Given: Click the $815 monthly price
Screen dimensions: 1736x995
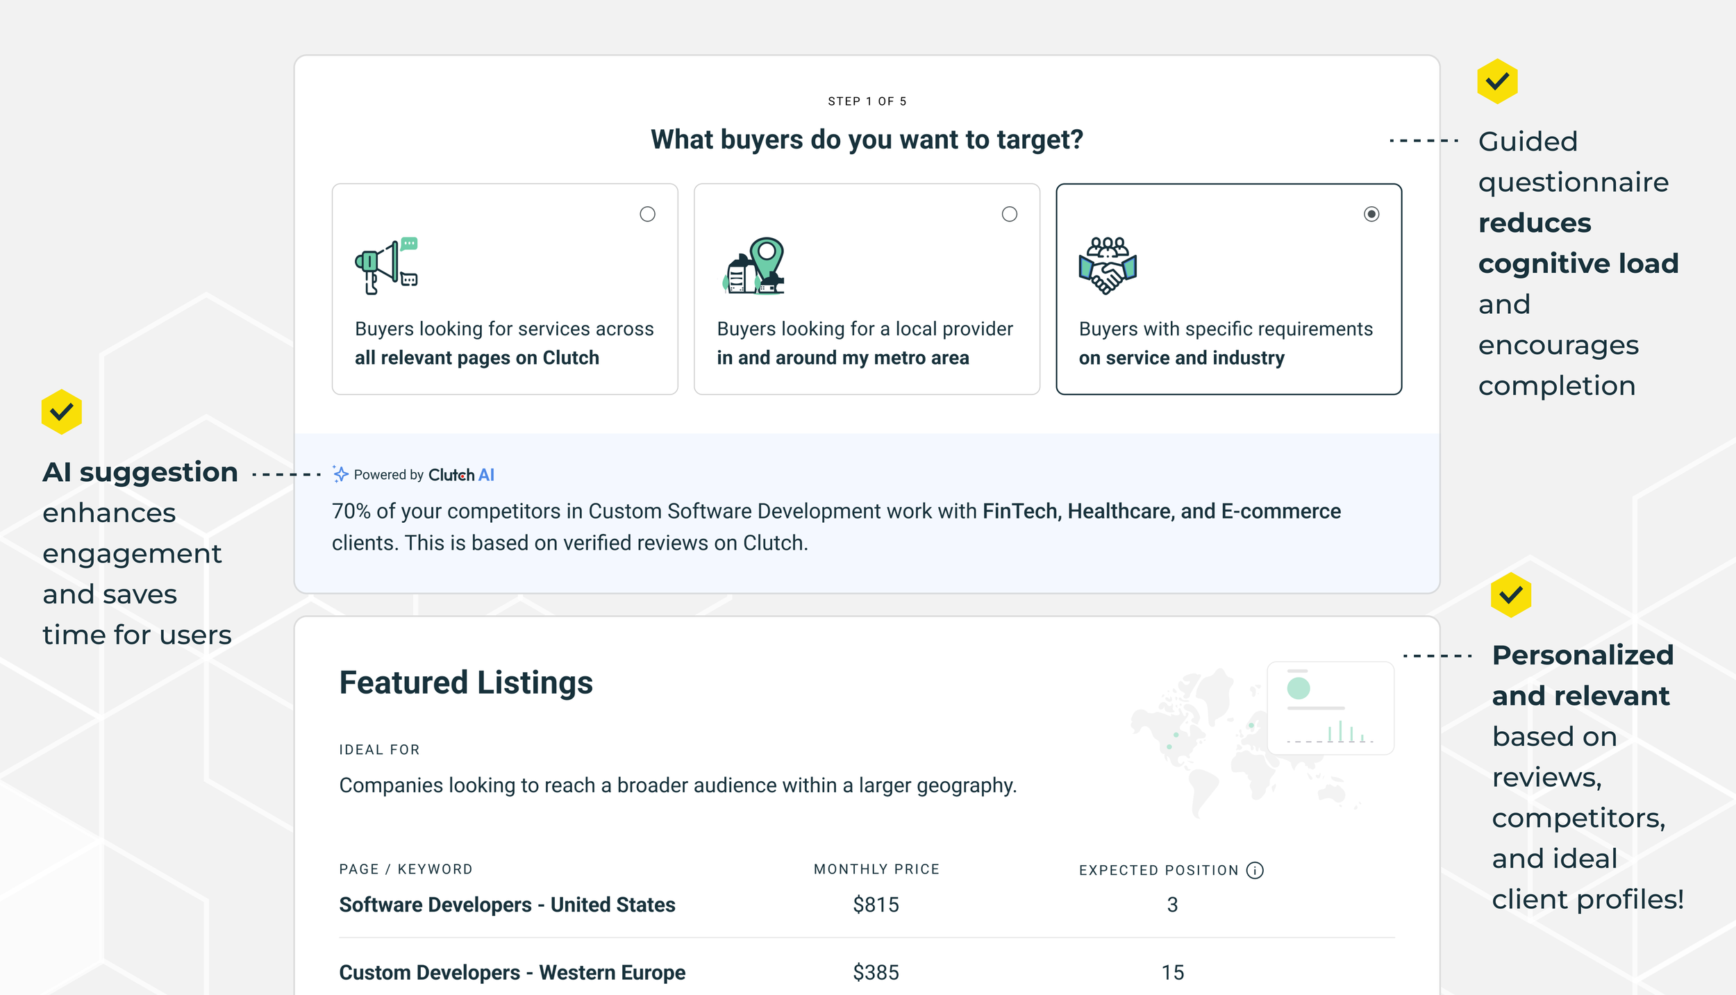Looking at the screenshot, I should 876,905.
